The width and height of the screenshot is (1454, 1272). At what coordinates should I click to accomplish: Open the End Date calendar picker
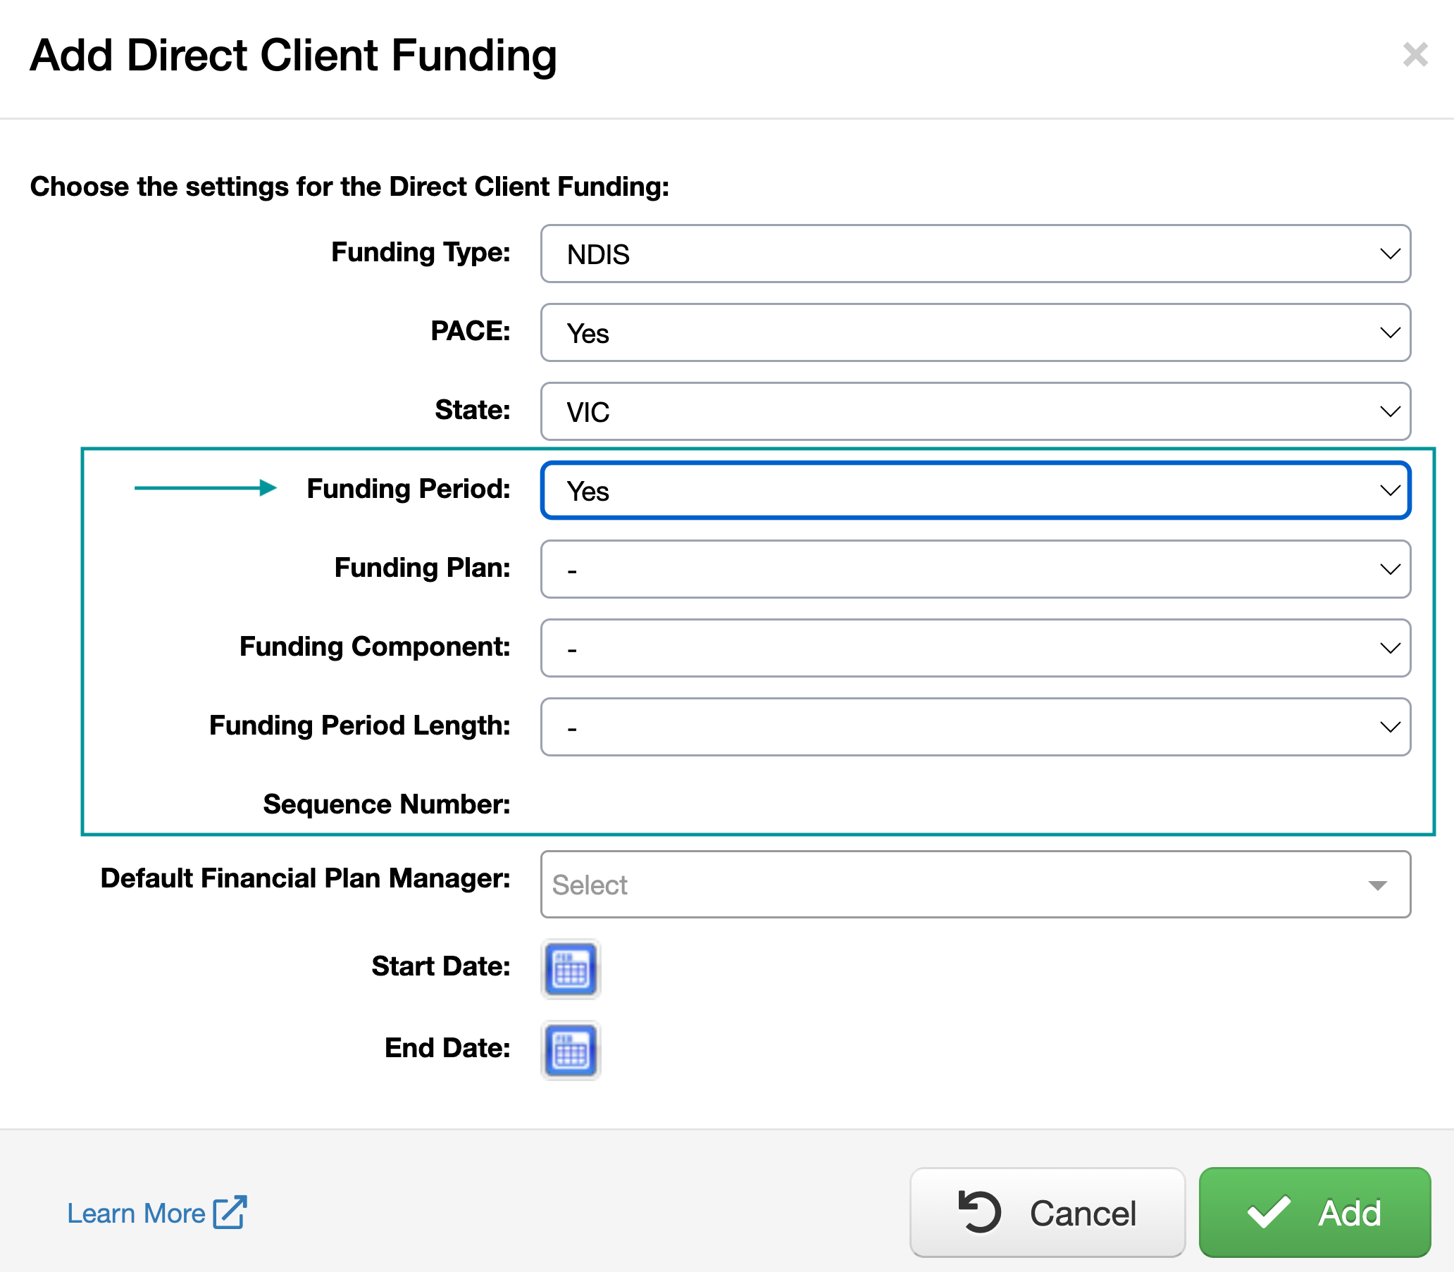click(x=571, y=1051)
